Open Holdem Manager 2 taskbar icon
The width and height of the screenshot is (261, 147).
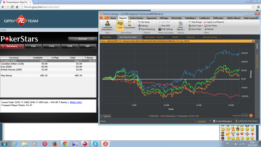(106, 144)
